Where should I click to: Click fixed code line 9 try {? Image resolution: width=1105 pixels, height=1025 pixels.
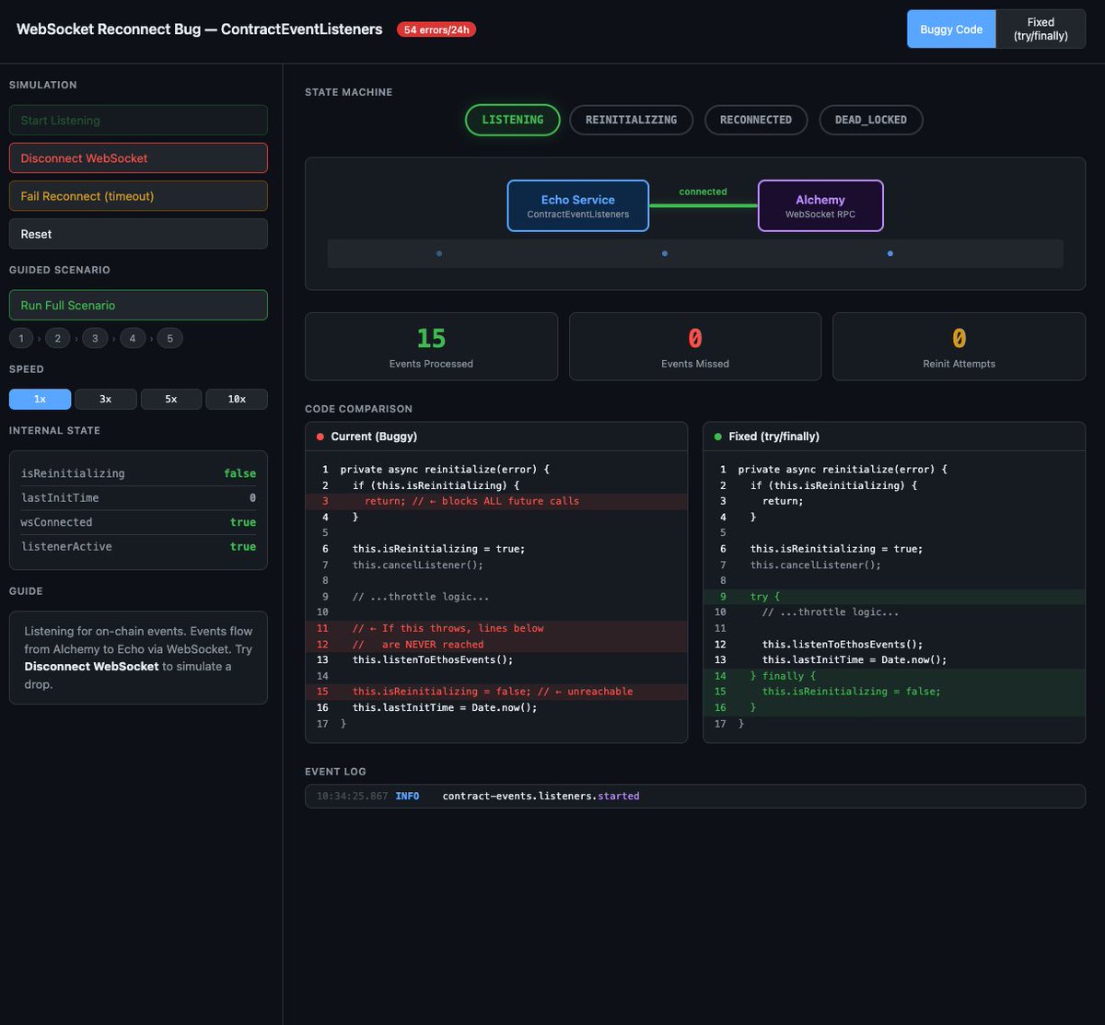tap(894, 597)
